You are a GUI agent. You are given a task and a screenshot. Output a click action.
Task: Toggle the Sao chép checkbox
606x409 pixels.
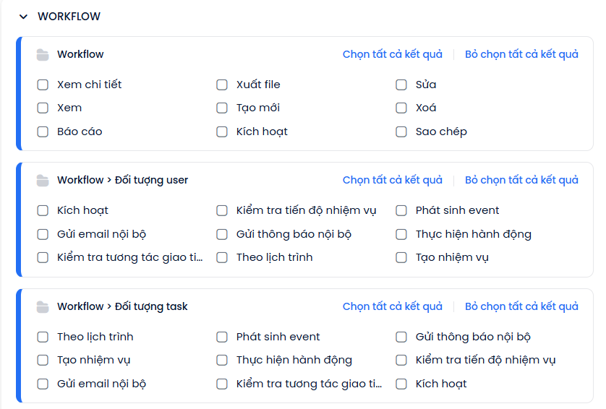point(401,132)
